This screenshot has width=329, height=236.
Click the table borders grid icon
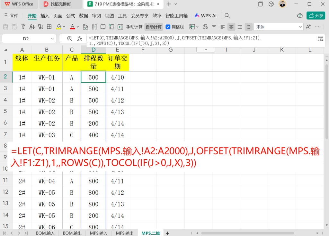[49, 27]
